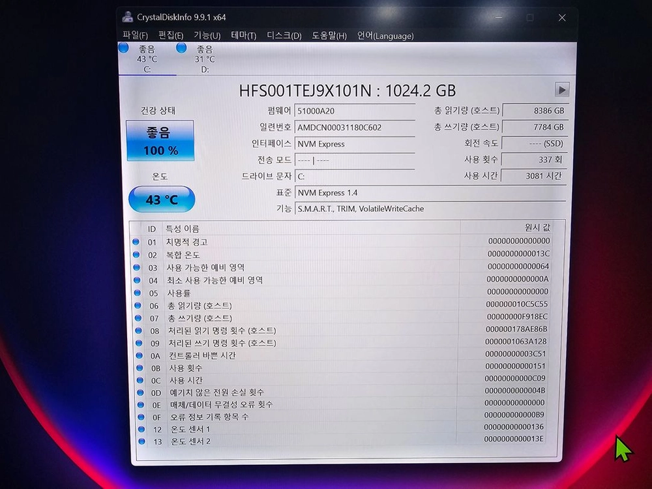Click status dot of row 0C 사용 시간
The width and height of the screenshot is (652, 489).
[140, 380]
